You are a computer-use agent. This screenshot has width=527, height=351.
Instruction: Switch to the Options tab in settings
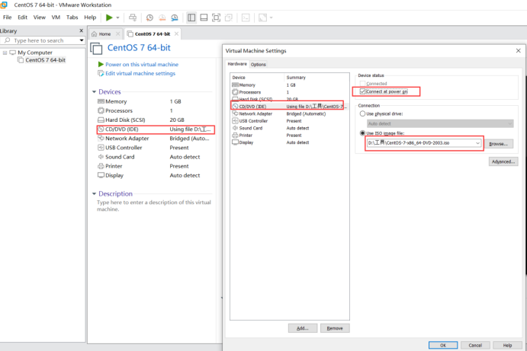click(x=259, y=65)
